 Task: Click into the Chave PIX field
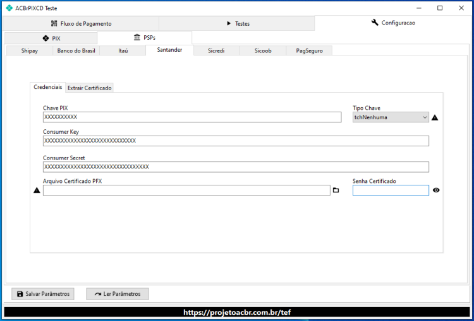coord(192,117)
